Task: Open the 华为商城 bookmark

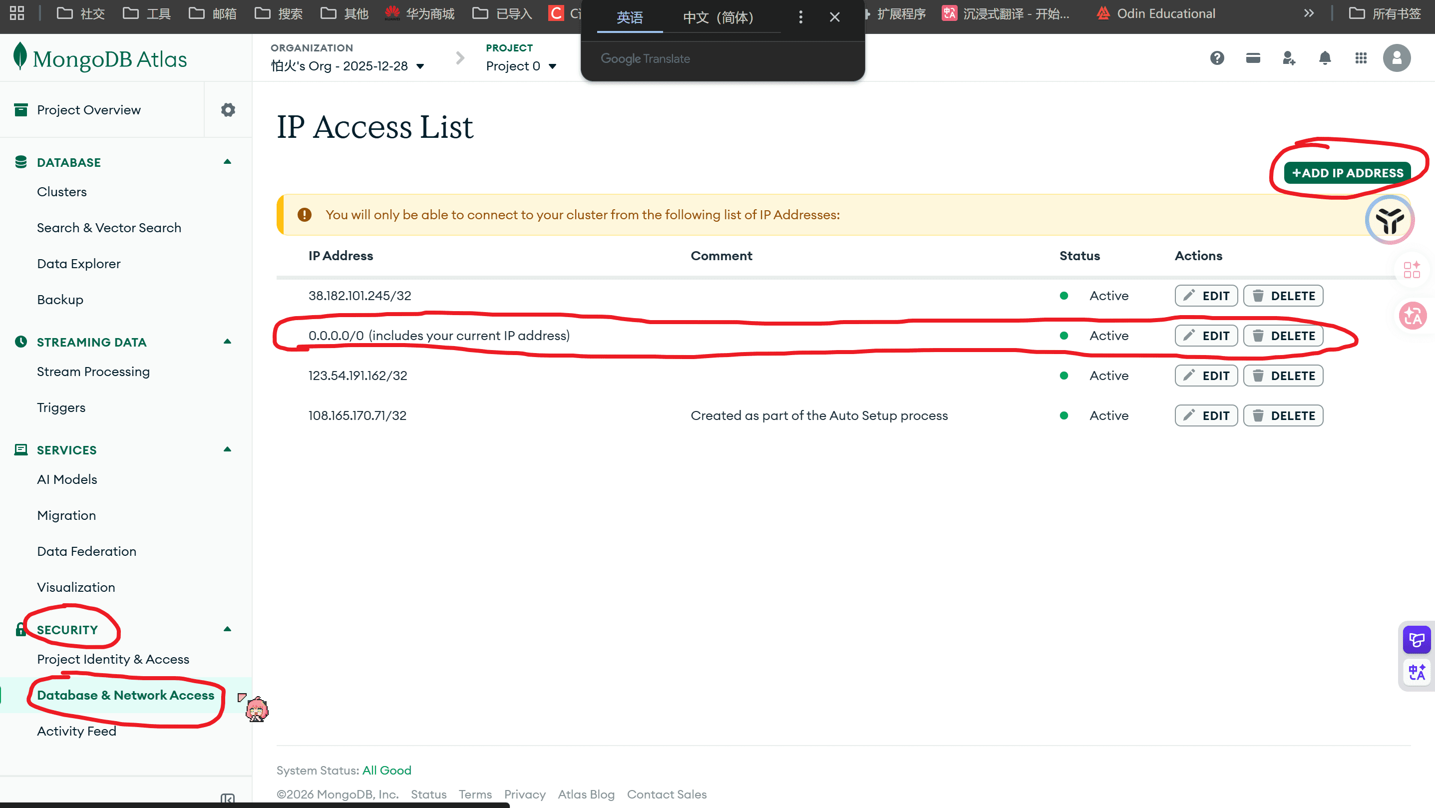Action: tap(419, 13)
